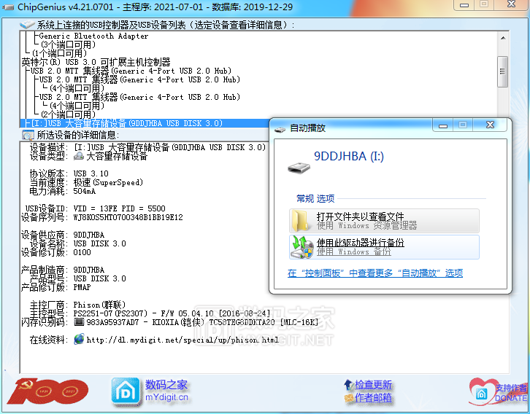Select the (3个端口可用) row
530x414 pixels.
pyautogui.click(x=69, y=44)
